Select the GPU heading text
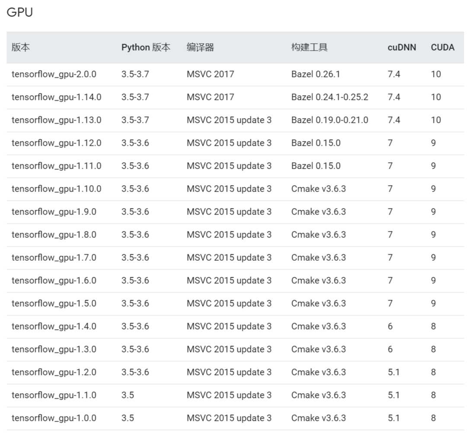This screenshot has height=436, width=472. tap(19, 13)
